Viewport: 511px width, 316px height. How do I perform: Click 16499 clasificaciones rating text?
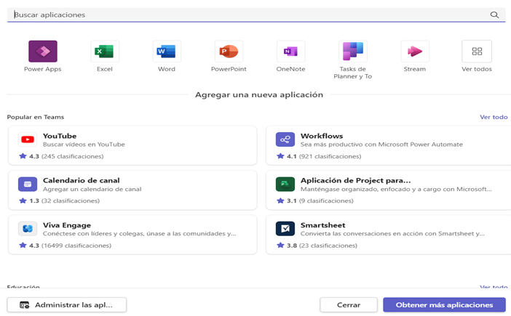tap(76, 246)
